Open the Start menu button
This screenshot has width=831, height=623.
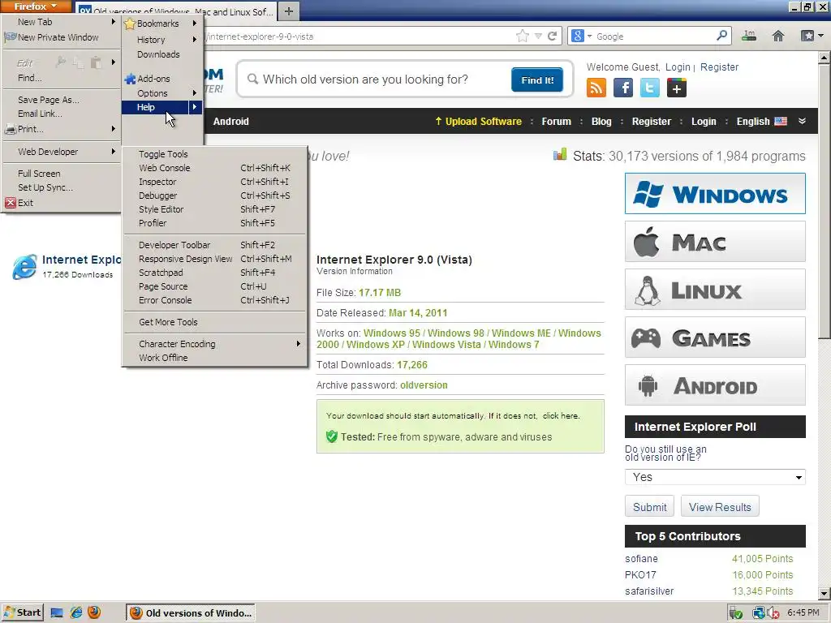click(22, 612)
